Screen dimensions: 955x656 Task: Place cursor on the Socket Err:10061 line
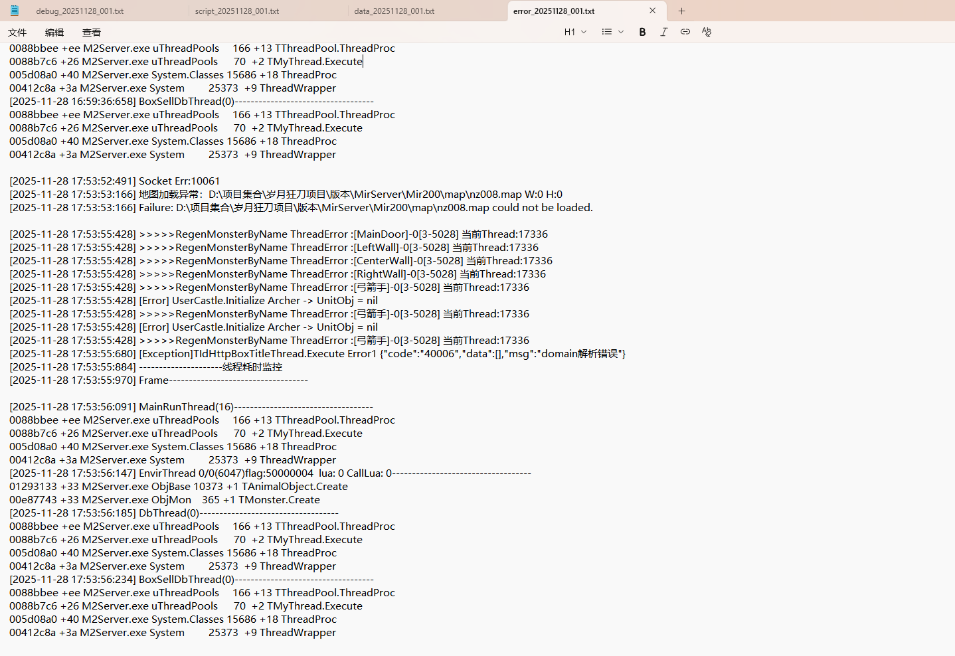pos(179,181)
